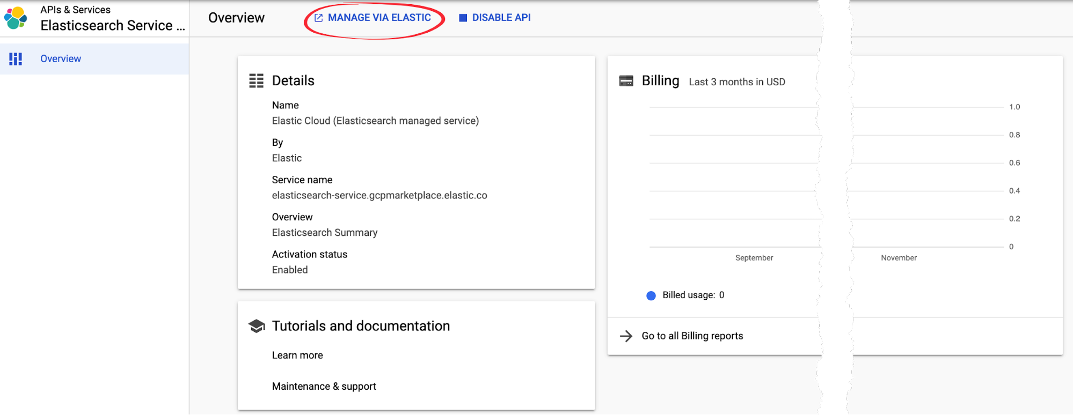Image resolution: width=1073 pixels, height=415 pixels.
Task: Click the Enabled activation status value
Action: (290, 270)
